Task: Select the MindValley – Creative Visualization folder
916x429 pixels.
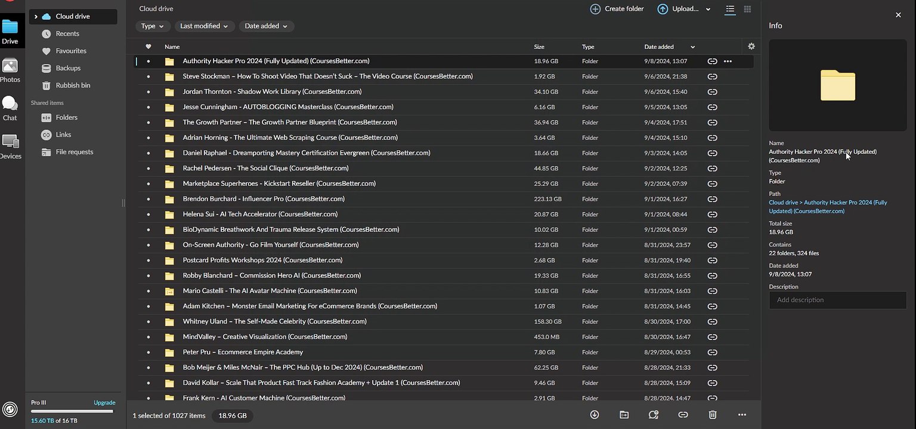Action: (265, 337)
